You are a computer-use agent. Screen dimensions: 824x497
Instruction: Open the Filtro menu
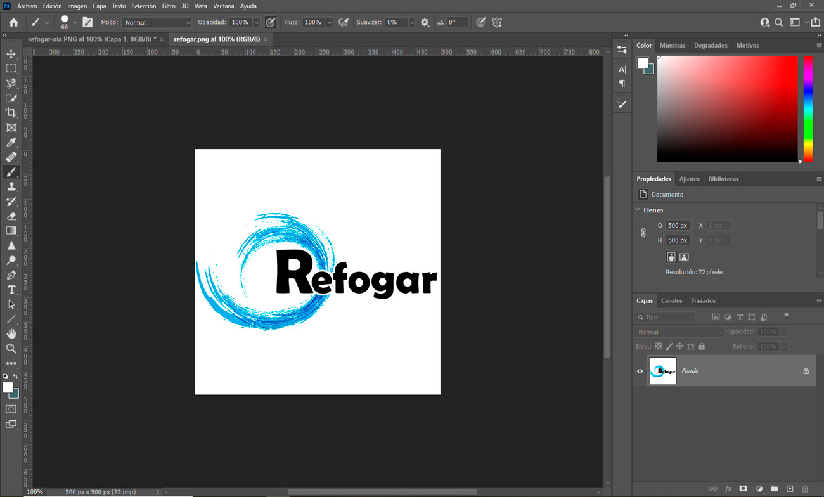point(169,6)
